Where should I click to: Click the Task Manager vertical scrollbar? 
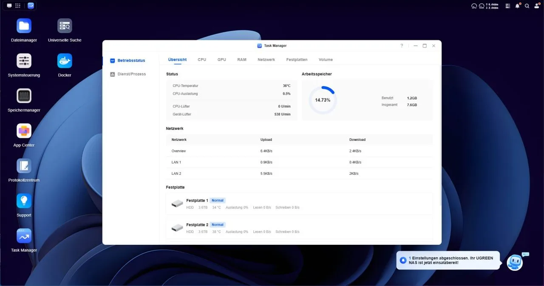(440, 136)
